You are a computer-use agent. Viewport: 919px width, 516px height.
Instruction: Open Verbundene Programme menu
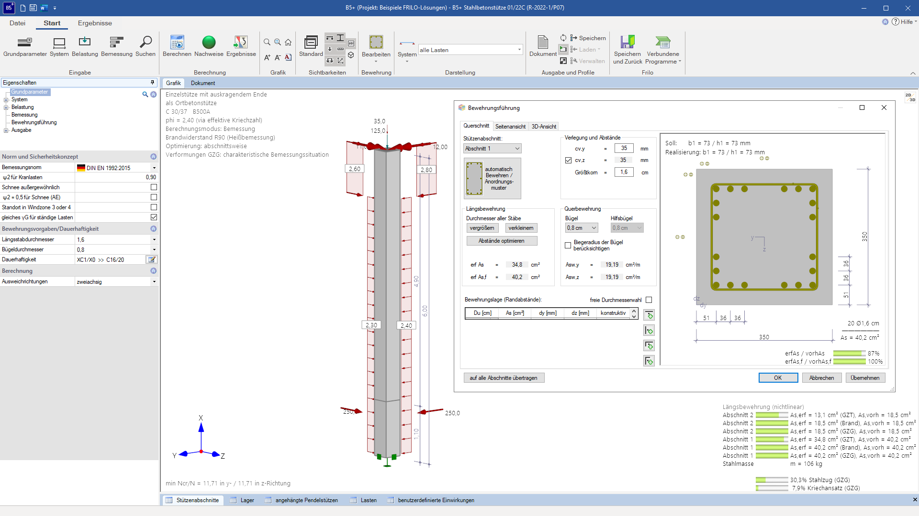point(663,50)
